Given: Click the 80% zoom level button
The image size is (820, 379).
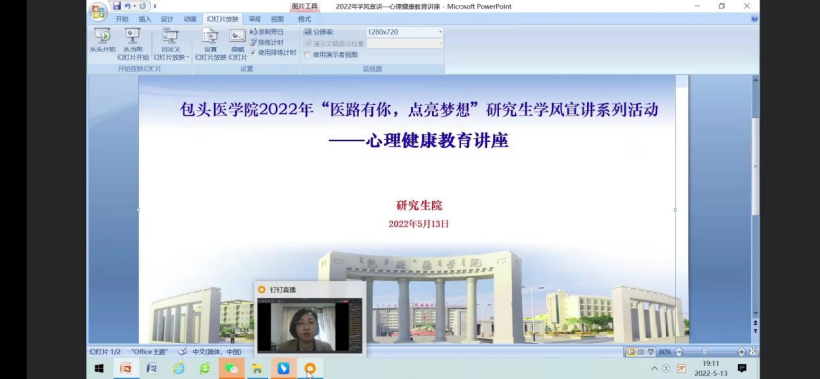Looking at the screenshot, I should (x=665, y=352).
